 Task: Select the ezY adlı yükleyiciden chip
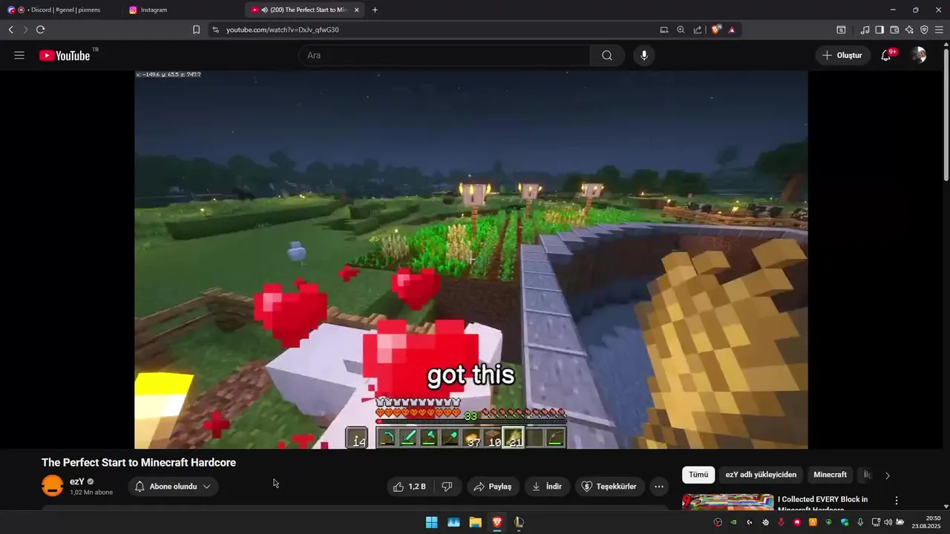pyautogui.click(x=761, y=475)
